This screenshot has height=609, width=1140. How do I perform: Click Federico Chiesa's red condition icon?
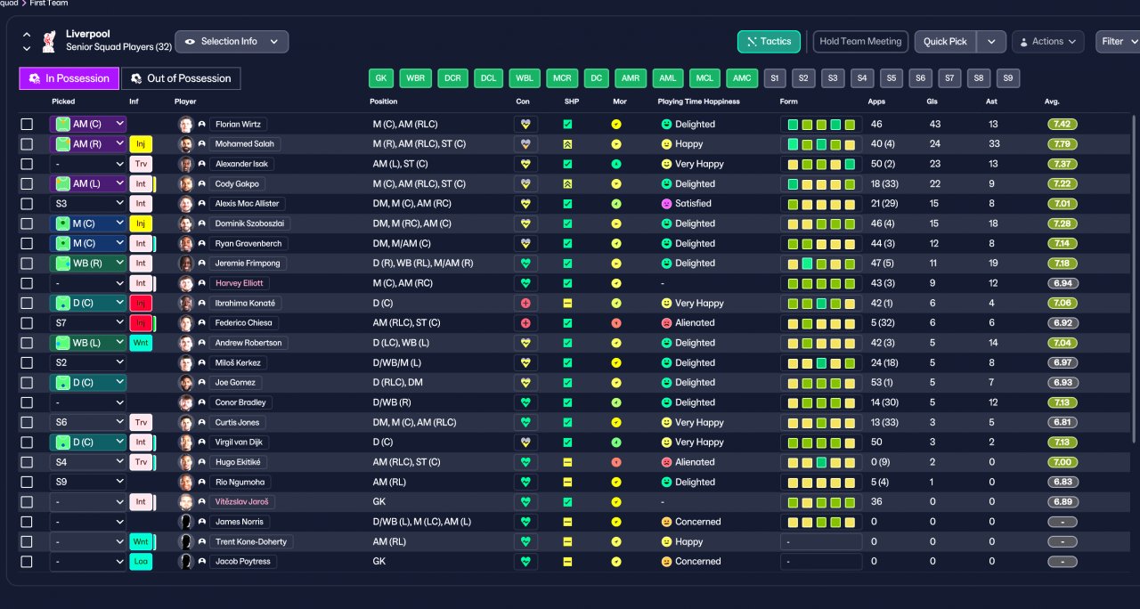[x=525, y=323]
